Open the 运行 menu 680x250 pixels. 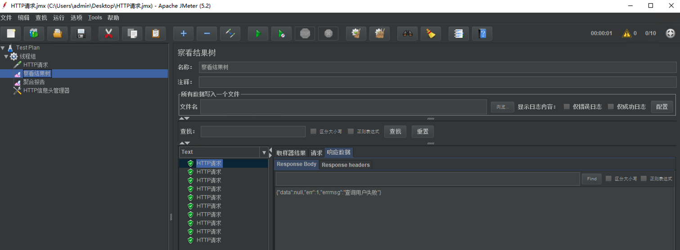click(x=59, y=18)
